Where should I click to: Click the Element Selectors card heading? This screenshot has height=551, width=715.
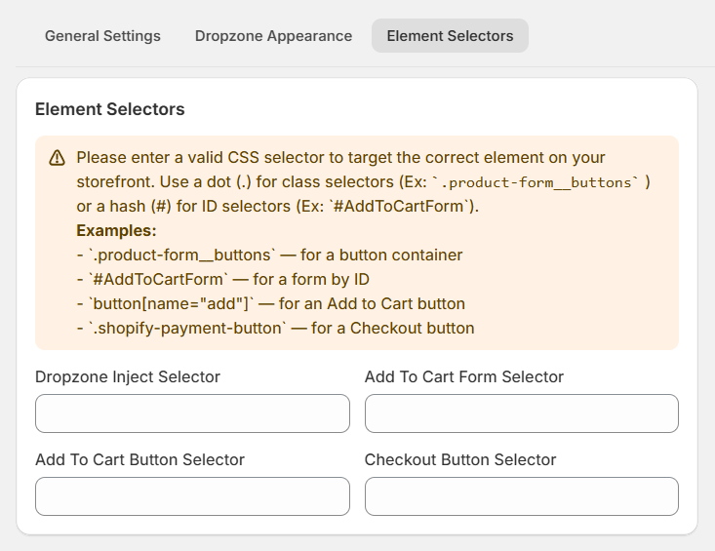tap(110, 109)
